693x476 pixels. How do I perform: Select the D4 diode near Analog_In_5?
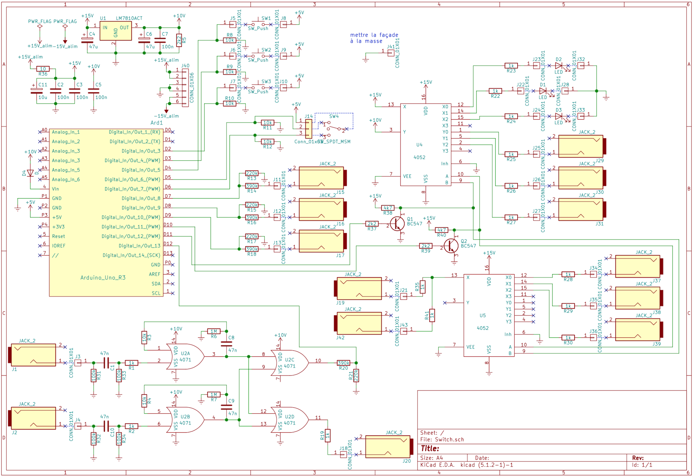point(30,173)
